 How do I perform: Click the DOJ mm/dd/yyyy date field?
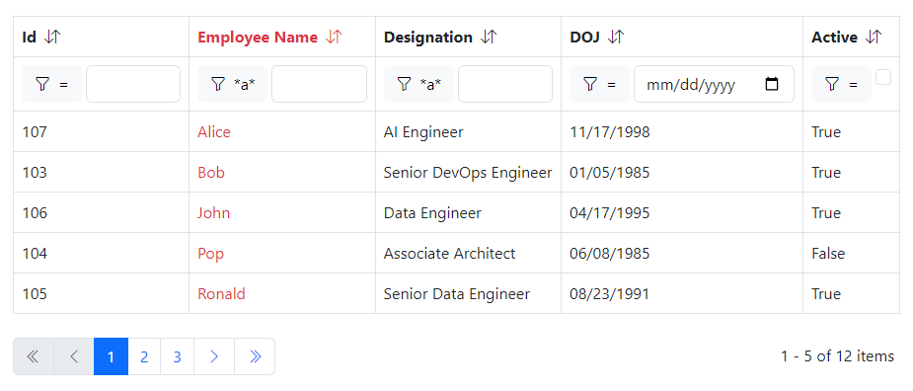point(714,84)
